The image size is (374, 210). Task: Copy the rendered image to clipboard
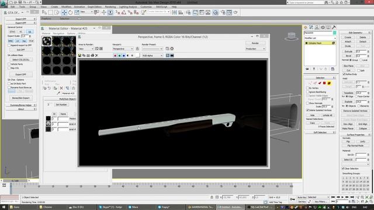84,55
